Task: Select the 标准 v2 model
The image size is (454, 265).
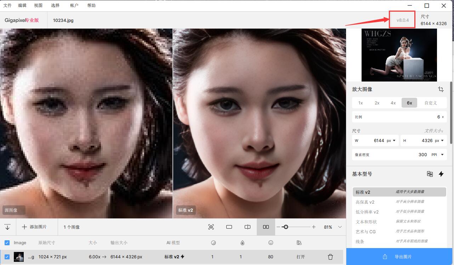Action: [x=399, y=192]
